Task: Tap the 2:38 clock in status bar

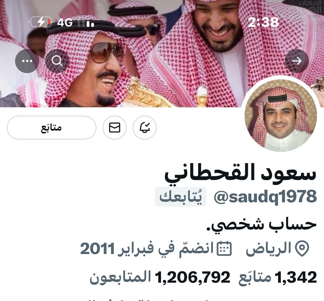Action: coord(263,22)
